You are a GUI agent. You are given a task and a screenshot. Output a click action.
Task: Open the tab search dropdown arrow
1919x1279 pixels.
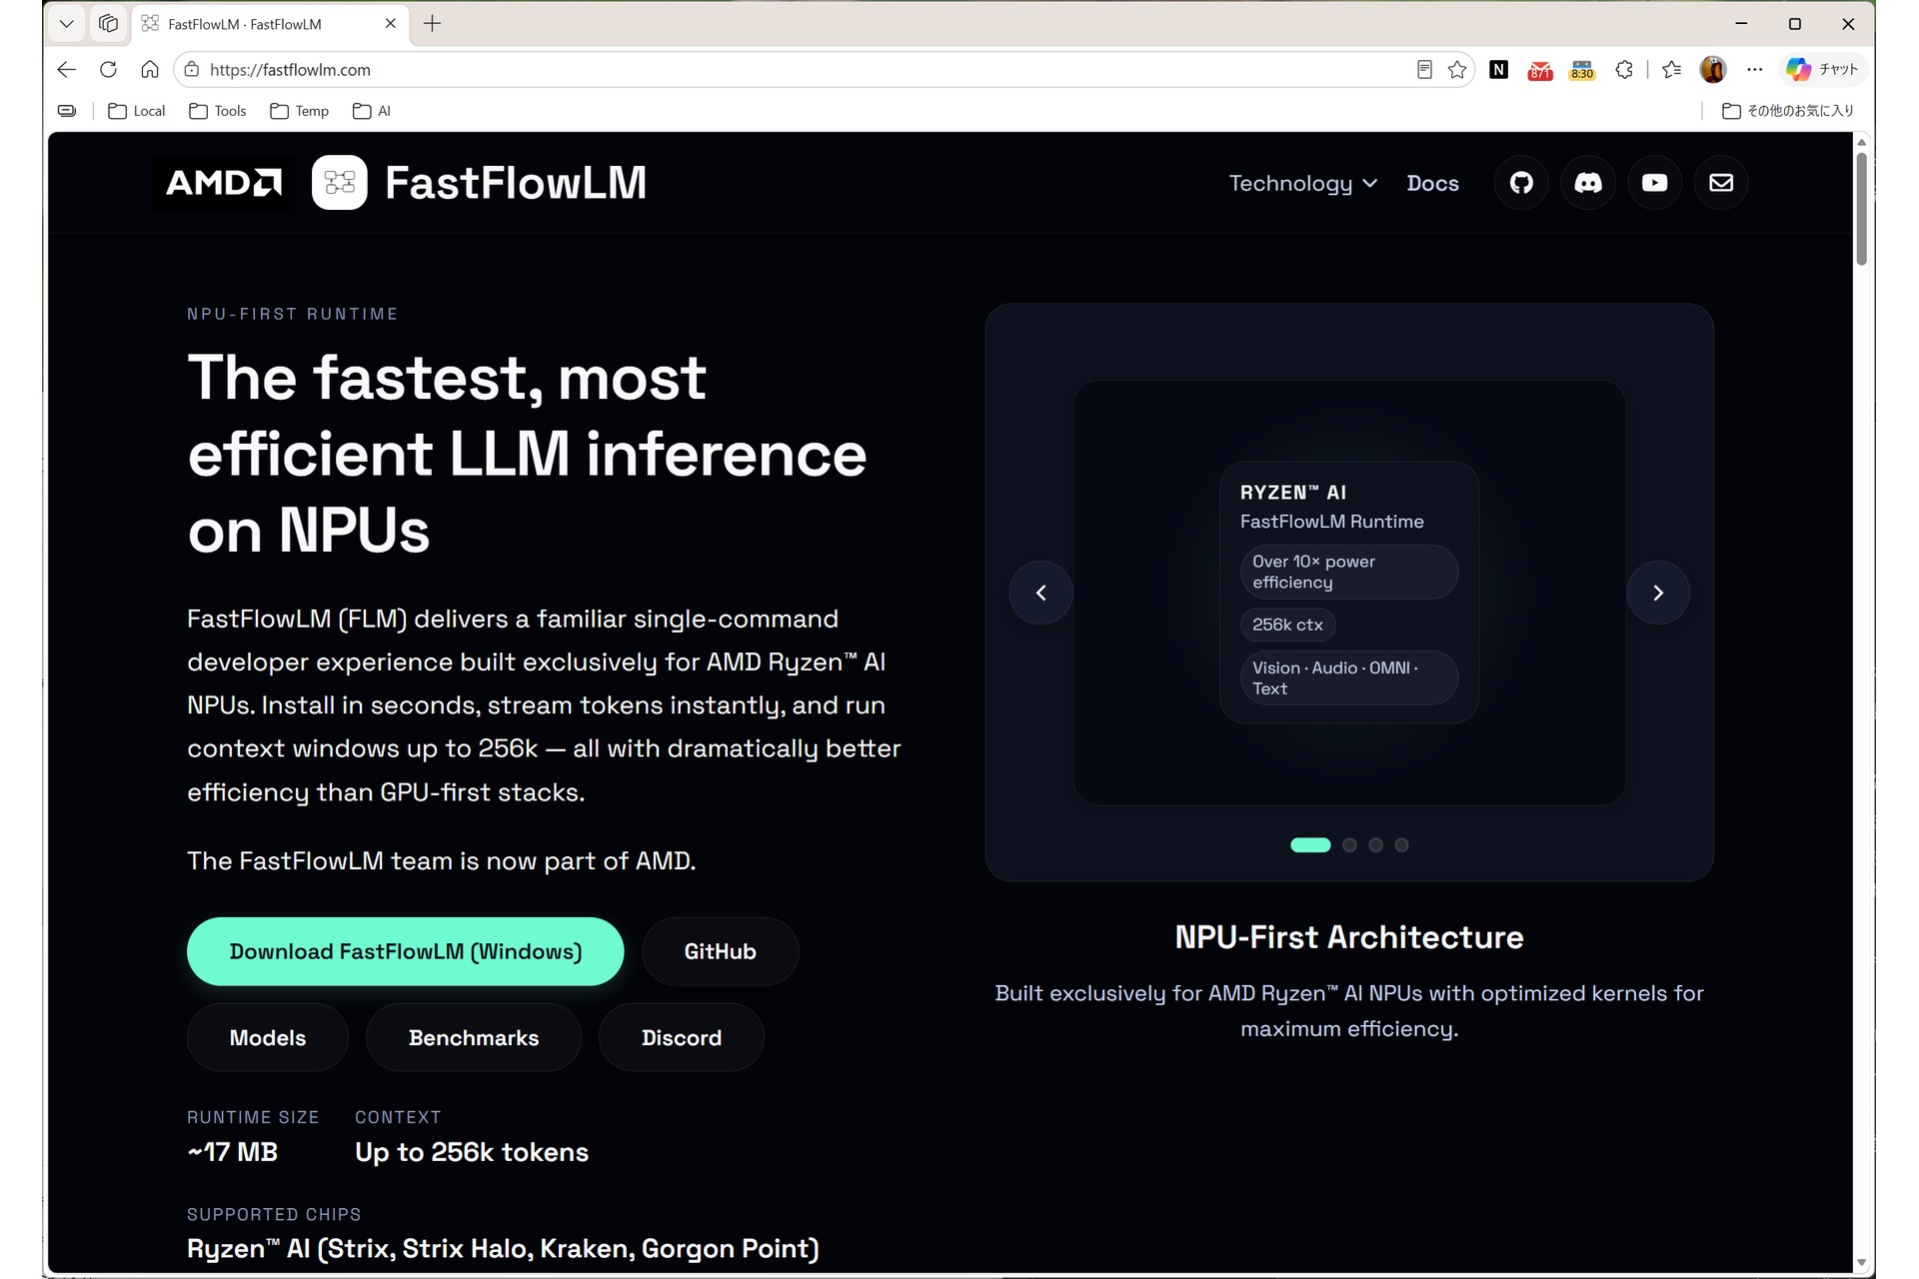coord(67,23)
